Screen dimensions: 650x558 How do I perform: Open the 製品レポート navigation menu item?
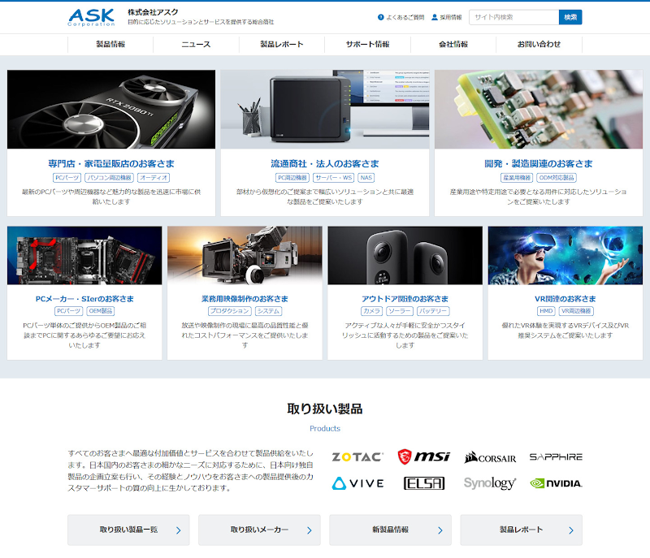[x=282, y=45]
